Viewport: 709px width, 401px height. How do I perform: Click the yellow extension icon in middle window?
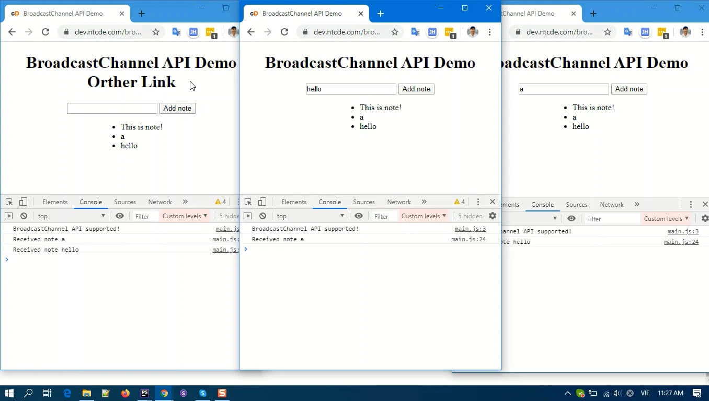click(450, 32)
